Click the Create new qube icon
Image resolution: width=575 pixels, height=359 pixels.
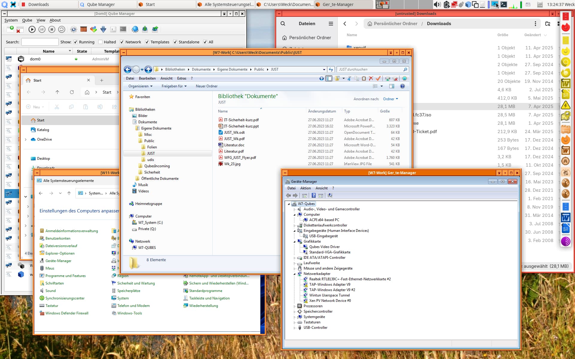click(x=10, y=29)
